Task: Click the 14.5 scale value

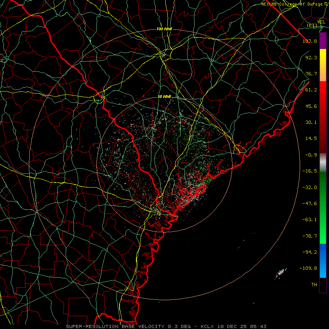Action: point(311,139)
